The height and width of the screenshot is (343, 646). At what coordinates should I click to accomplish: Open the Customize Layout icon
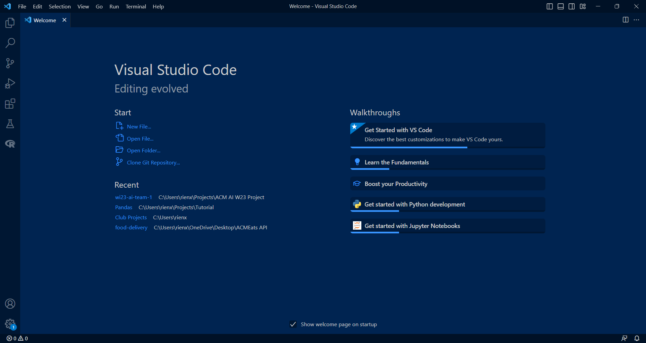pos(583,6)
